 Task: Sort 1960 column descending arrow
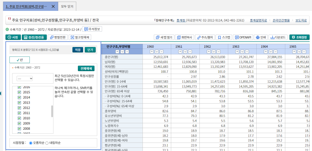pos(157,52)
